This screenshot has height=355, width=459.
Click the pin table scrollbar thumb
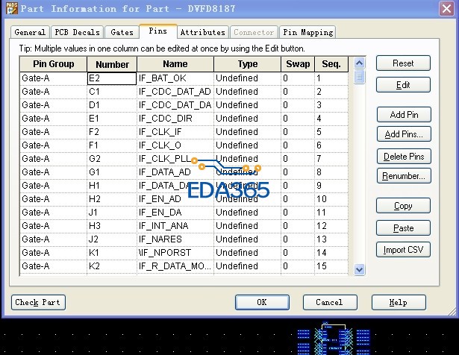coord(360,78)
